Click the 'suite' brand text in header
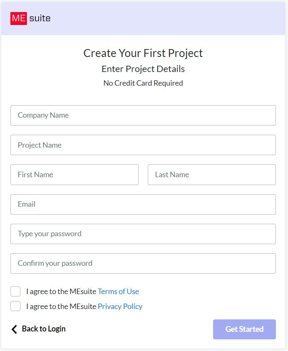This screenshot has width=288, height=351. [40, 18]
